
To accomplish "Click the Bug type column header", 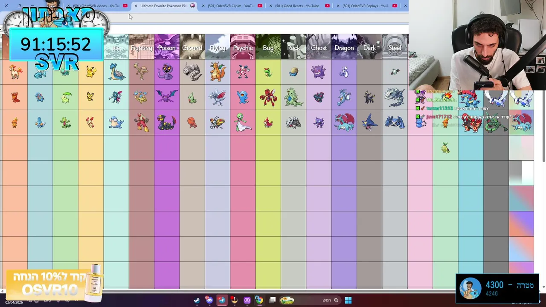I will click(x=268, y=46).
